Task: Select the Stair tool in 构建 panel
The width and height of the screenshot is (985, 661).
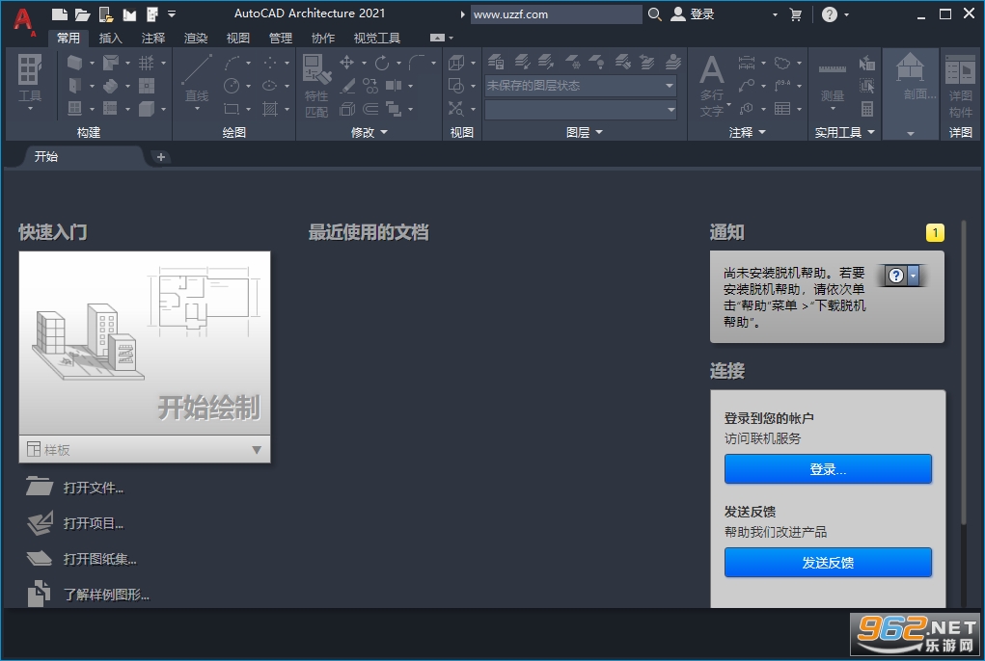Action: click(x=111, y=86)
